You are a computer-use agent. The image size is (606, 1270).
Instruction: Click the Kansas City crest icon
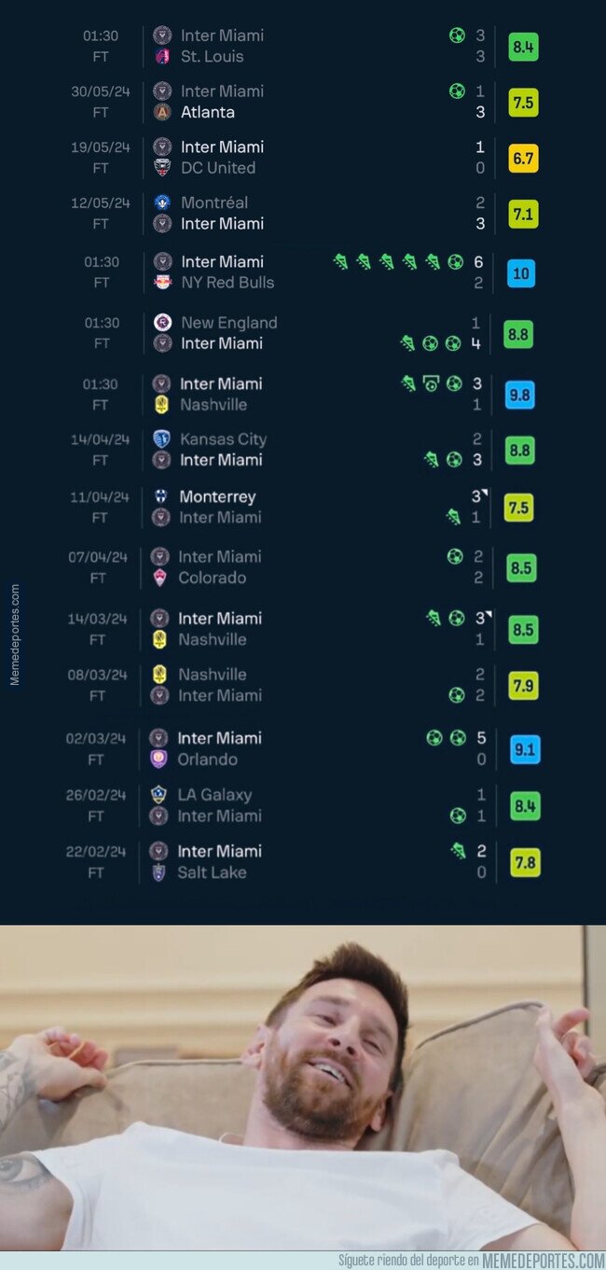point(161,439)
